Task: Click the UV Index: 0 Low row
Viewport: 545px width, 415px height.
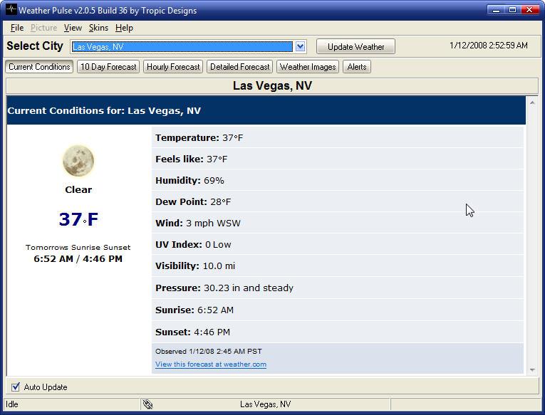Action: [338, 244]
